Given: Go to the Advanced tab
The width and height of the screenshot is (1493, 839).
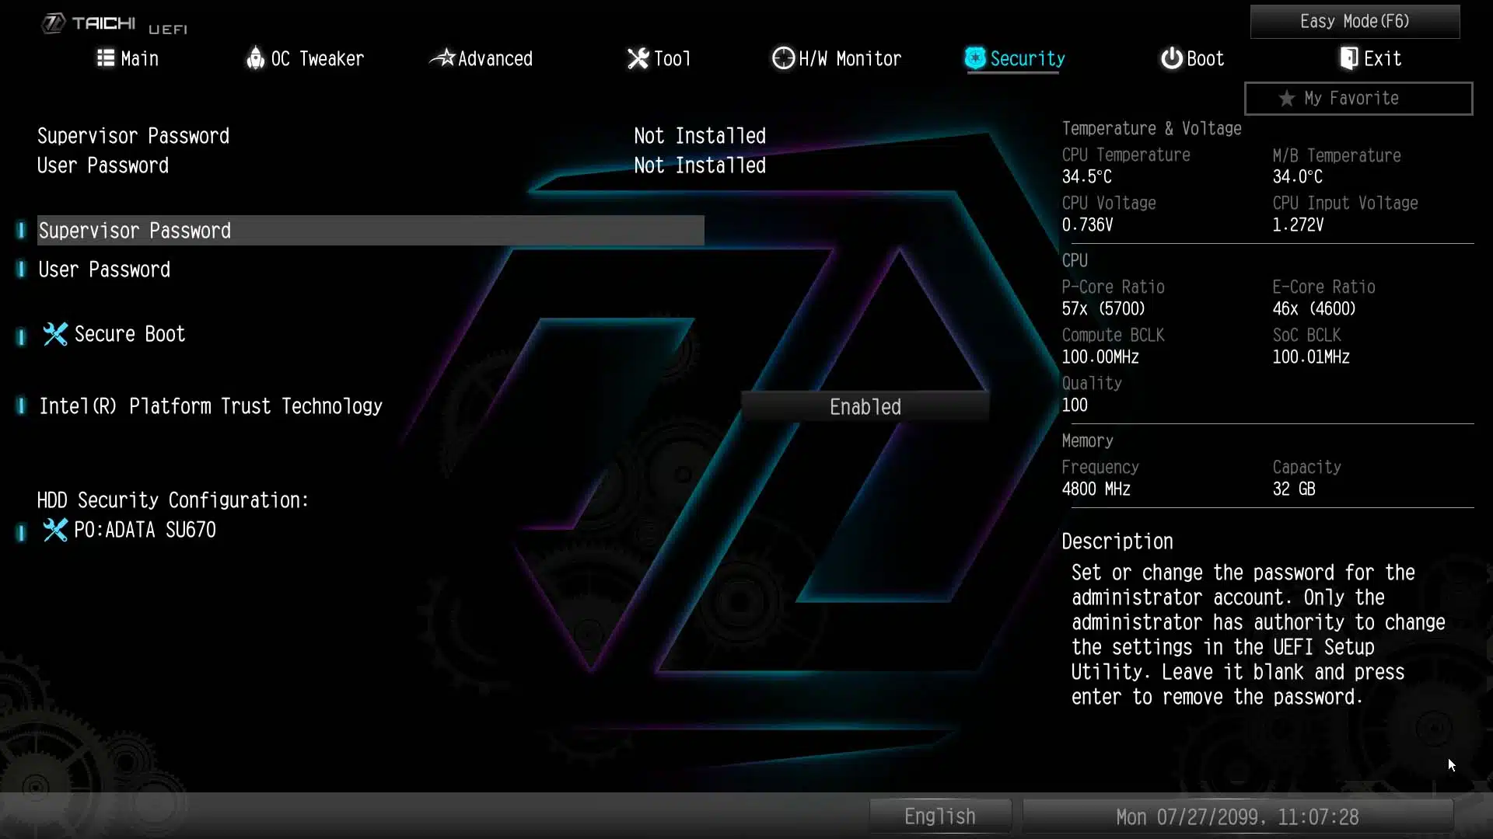Looking at the screenshot, I should tap(481, 58).
